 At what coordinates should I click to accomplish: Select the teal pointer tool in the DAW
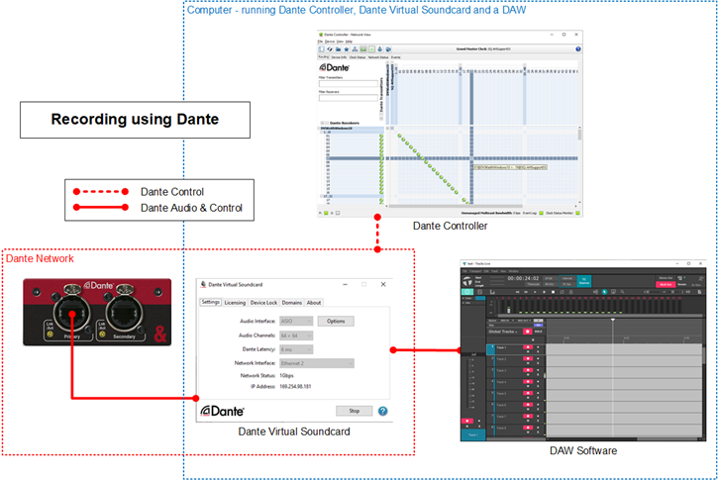click(x=604, y=292)
